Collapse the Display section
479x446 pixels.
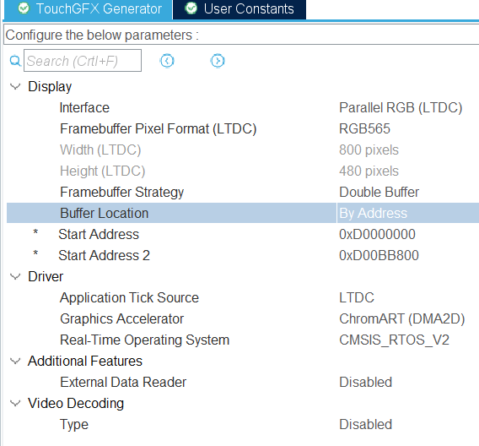point(15,86)
